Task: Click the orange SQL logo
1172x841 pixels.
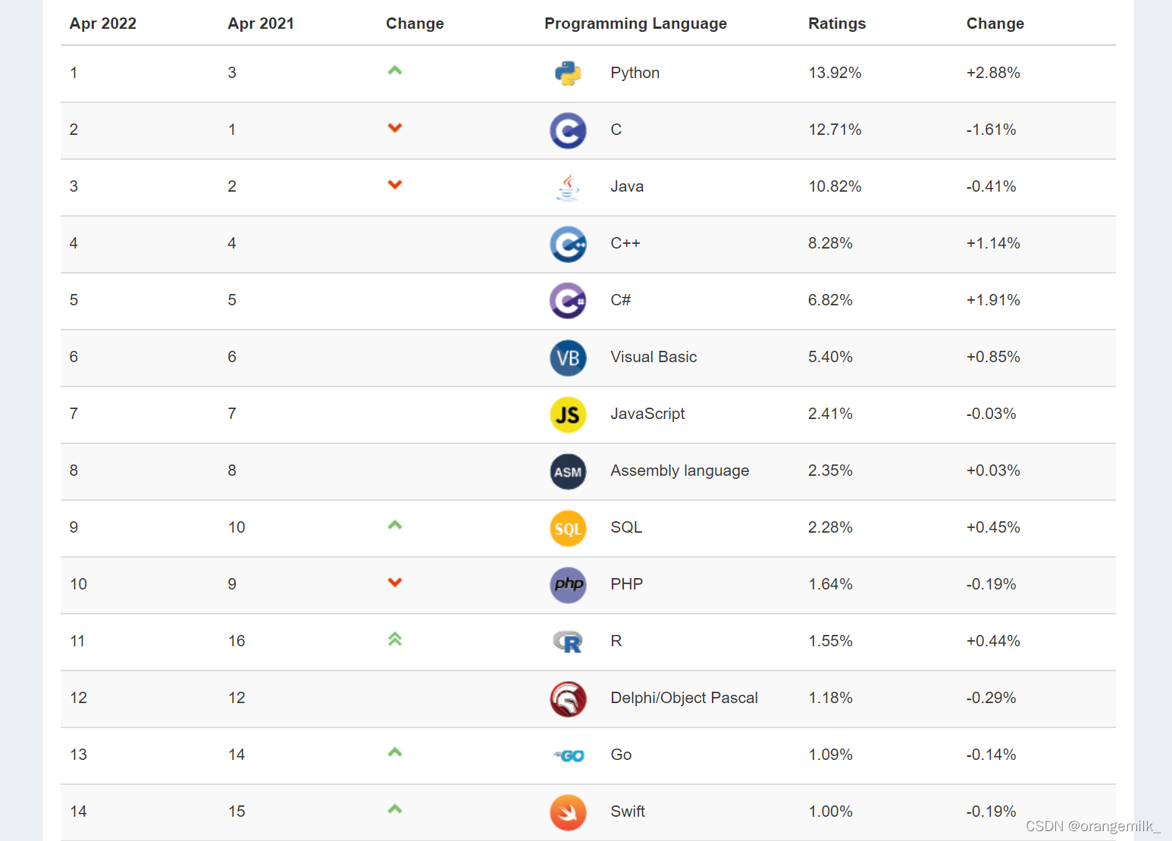Action: [x=568, y=528]
